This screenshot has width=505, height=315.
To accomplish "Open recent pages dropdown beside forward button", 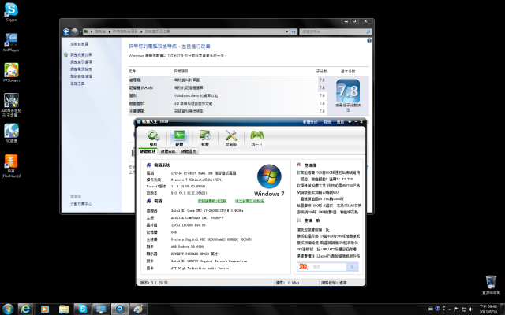I will pos(80,31).
